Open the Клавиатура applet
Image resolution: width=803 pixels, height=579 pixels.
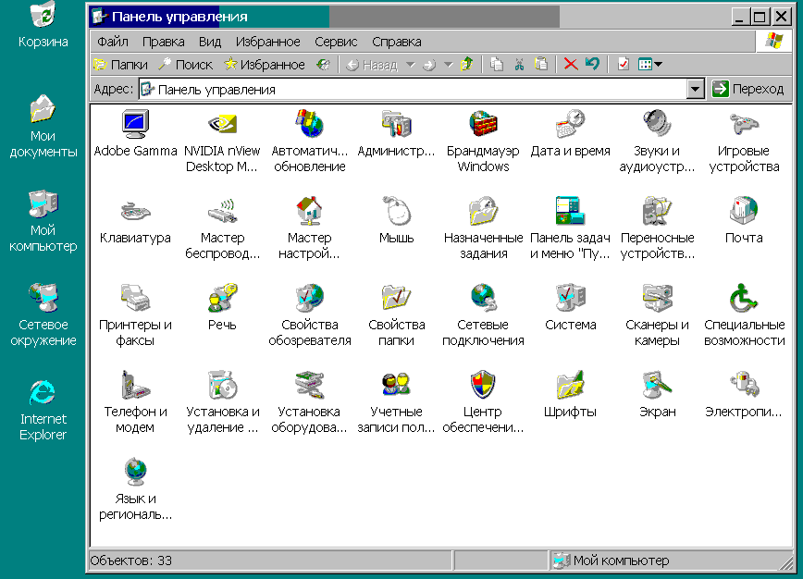(135, 221)
